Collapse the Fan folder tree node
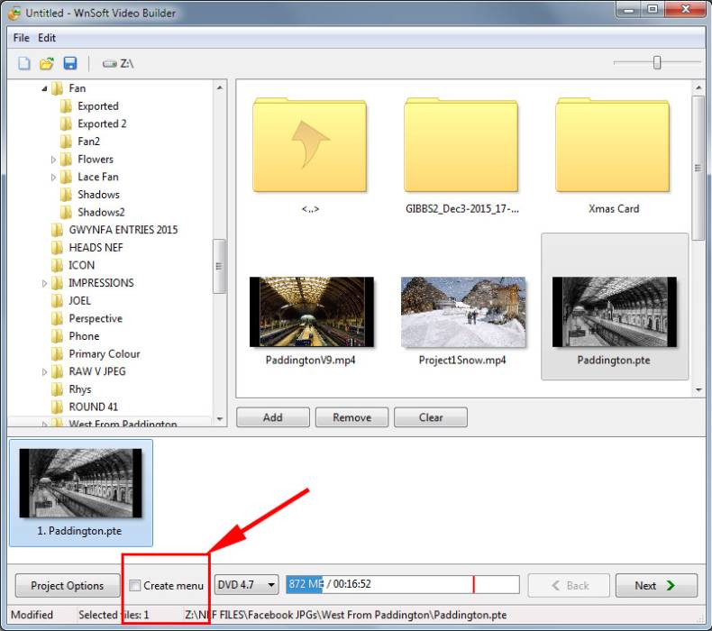Viewport: 712px width, 631px height. 43,88
